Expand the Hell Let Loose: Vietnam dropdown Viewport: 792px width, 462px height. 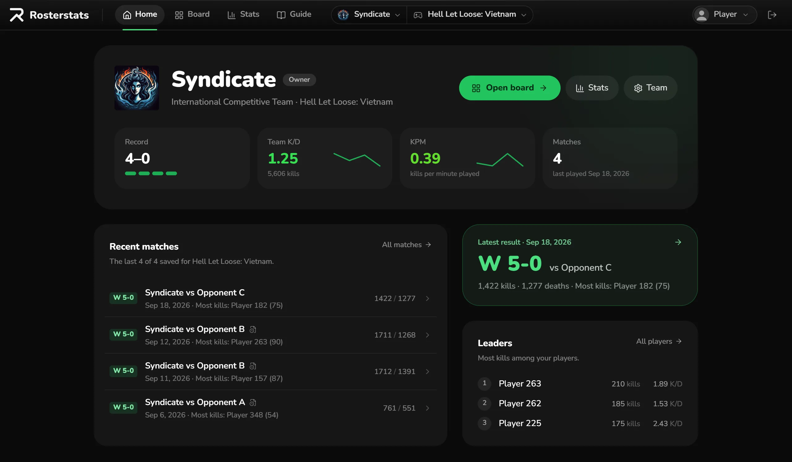470,15
